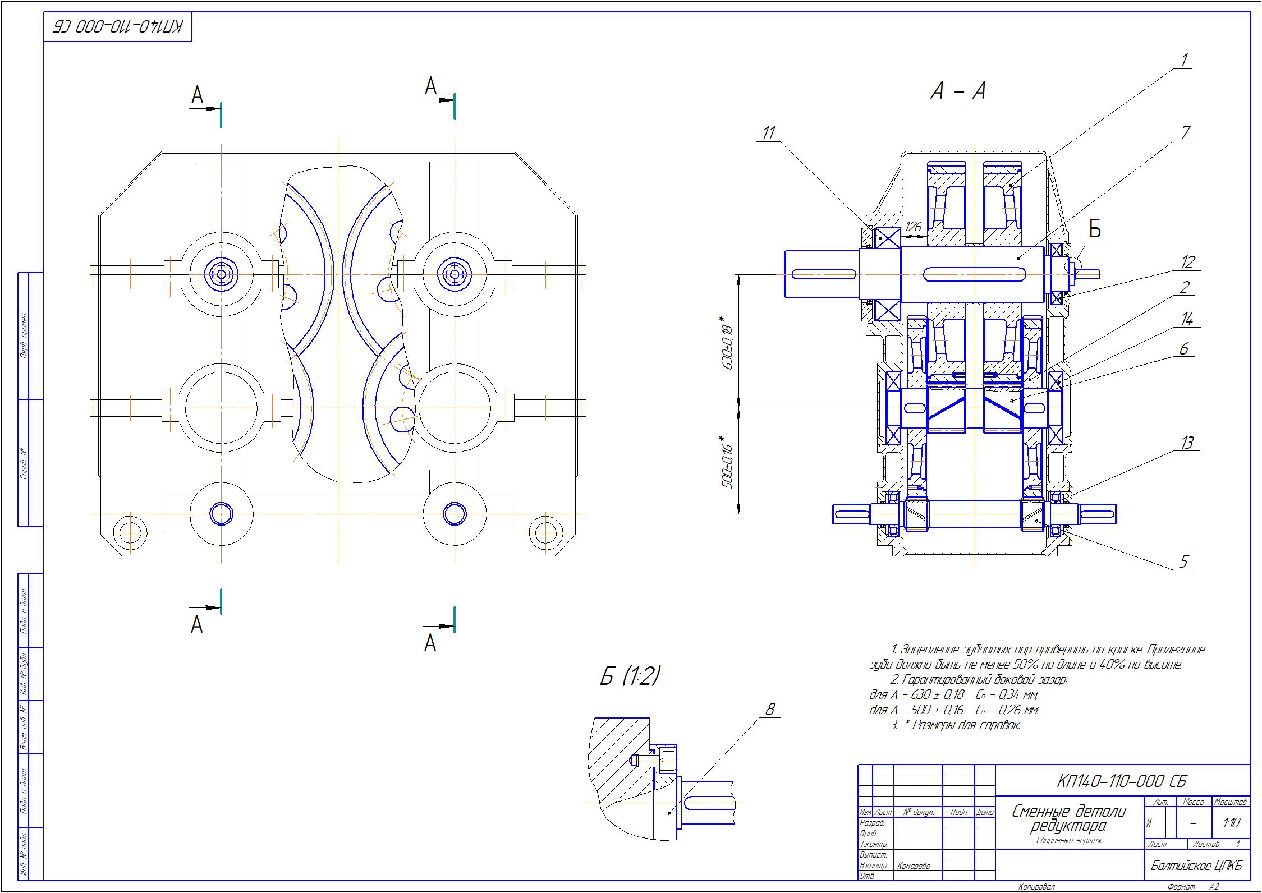Click the organization cell Балтийское ЦПКБ
This screenshot has width=1262, height=893.
[1196, 866]
